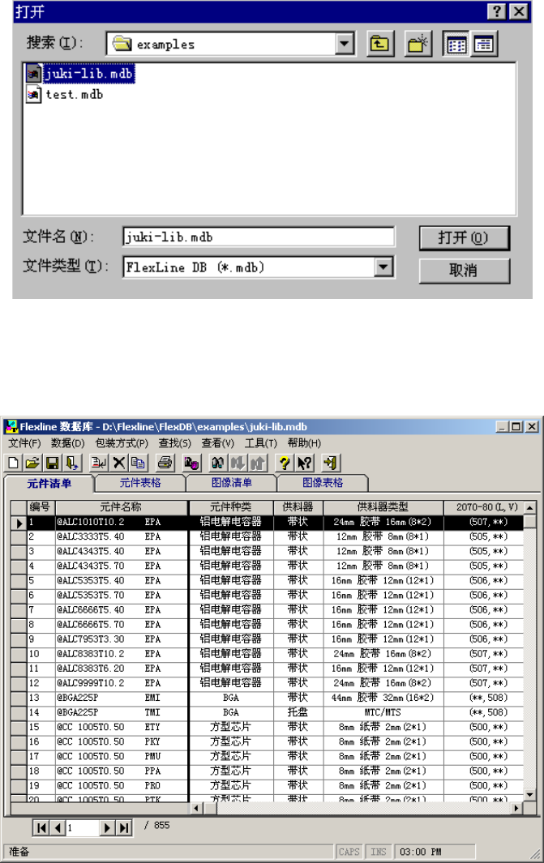Open the 查找(S) menu
The image size is (544, 863).
pyautogui.click(x=174, y=443)
